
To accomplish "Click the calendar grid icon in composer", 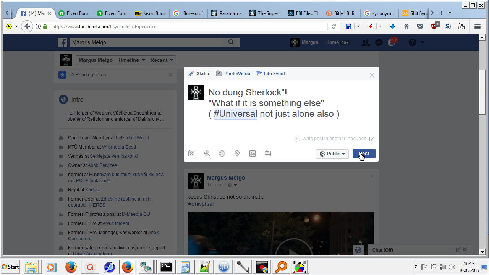I will click(268, 154).
